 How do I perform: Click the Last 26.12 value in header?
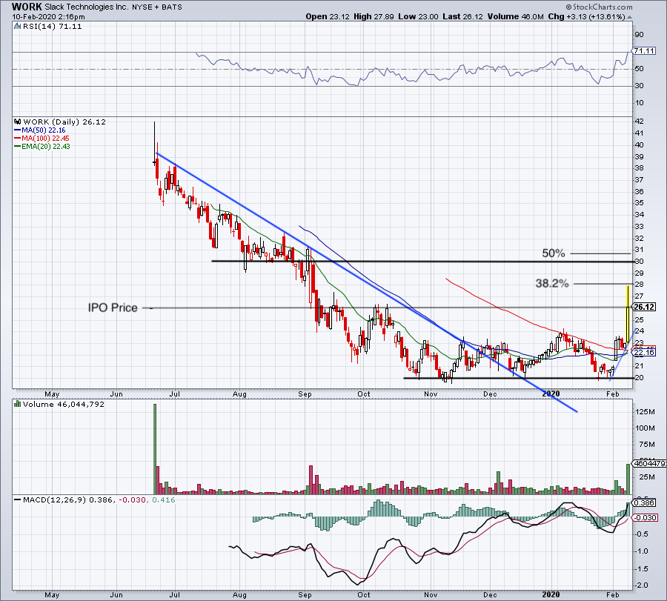[462, 16]
